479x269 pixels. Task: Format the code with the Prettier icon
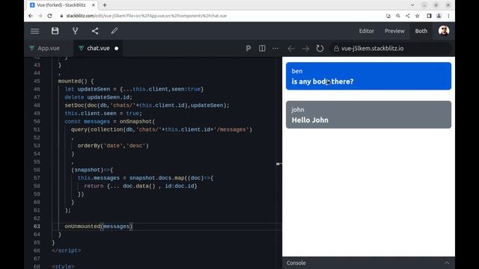pyautogui.click(x=248, y=48)
